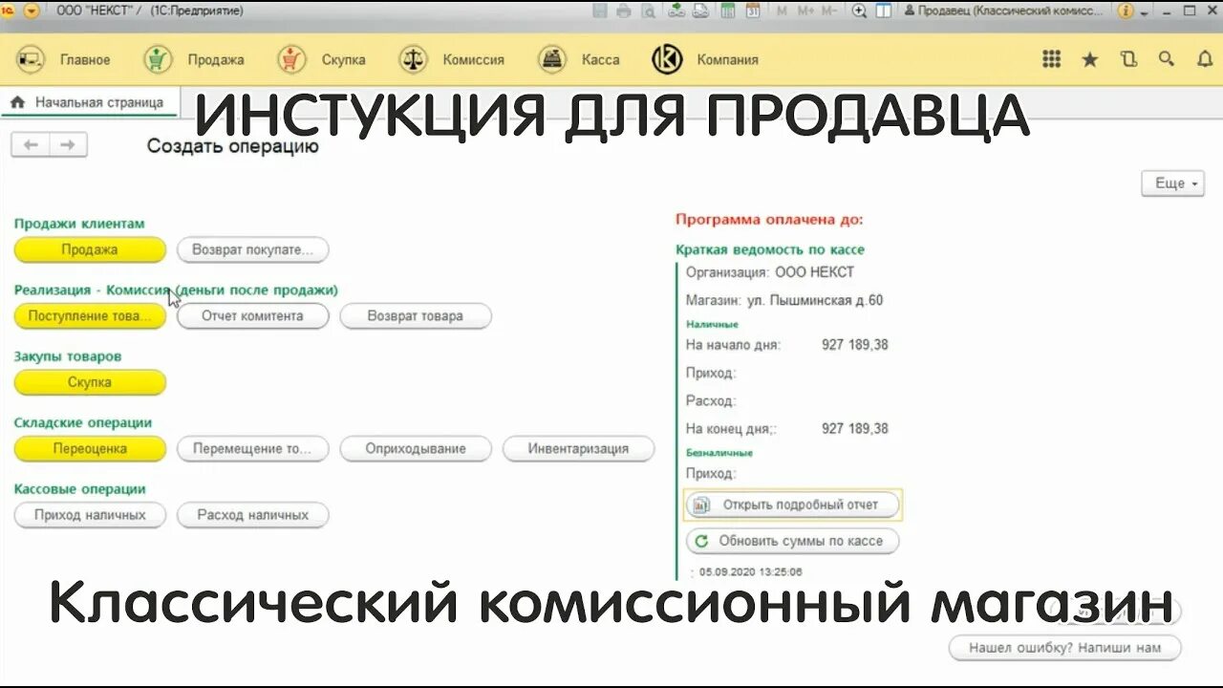Click the На начало дня value 927 189,38

pyautogui.click(x=854, y=345)
